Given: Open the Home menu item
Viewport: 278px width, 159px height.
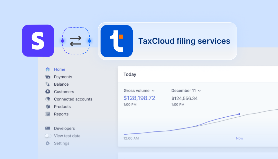Looking at the screenshot, I should [60, 69].
